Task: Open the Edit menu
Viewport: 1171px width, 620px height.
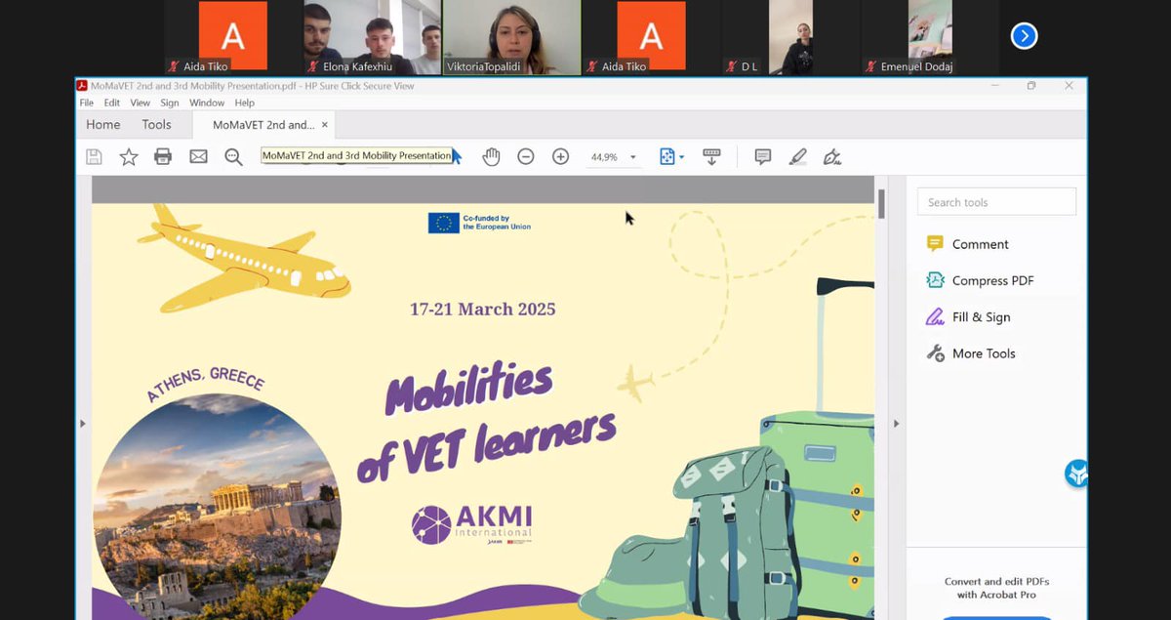Action: point(112,103)
